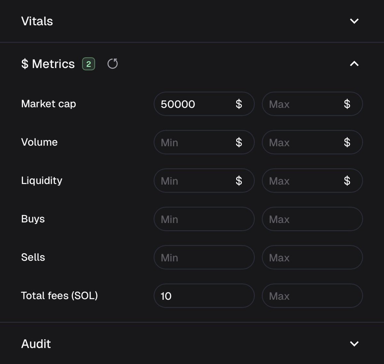Focus the Liquidity Min field

tap(204, 181)
